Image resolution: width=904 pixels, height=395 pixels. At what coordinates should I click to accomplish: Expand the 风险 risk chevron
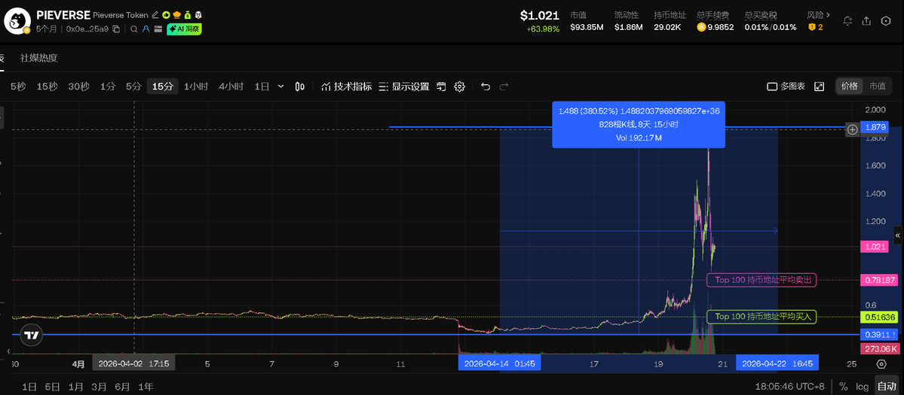click(828, 15)
